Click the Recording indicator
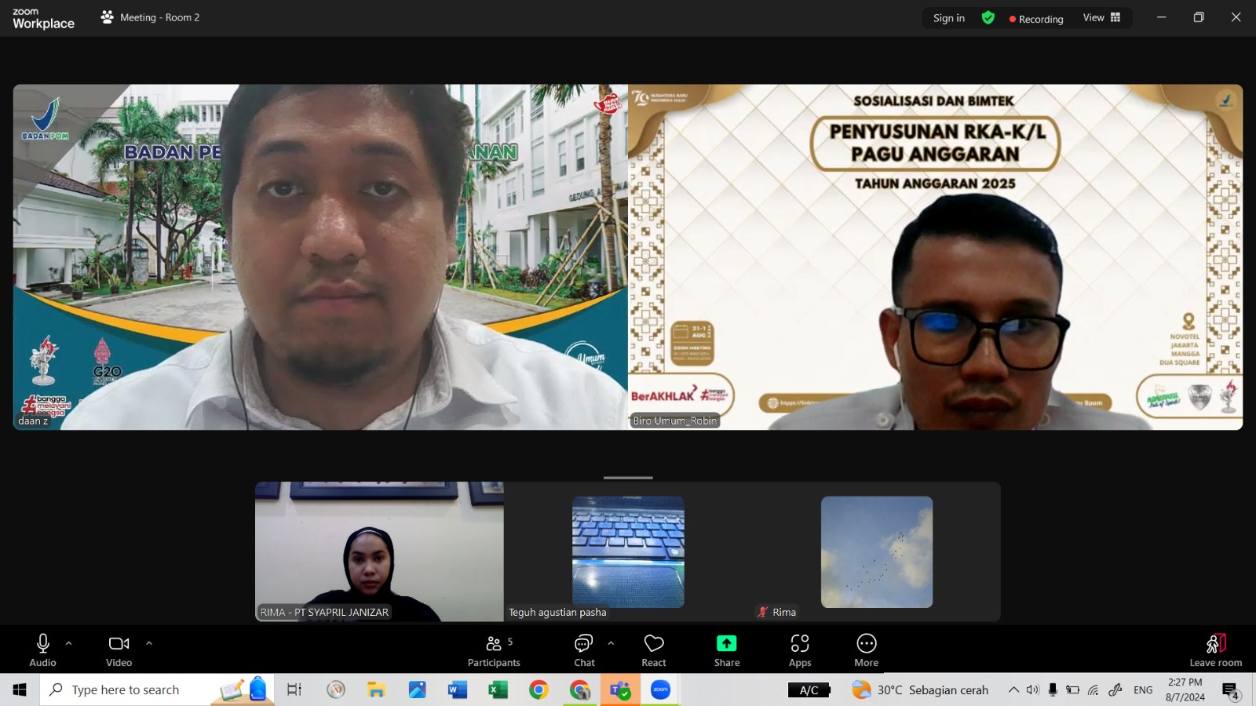 (1036, 19)
